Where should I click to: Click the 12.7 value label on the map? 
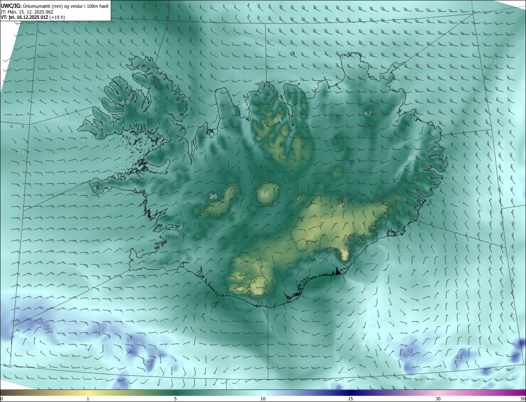point(150,362)
